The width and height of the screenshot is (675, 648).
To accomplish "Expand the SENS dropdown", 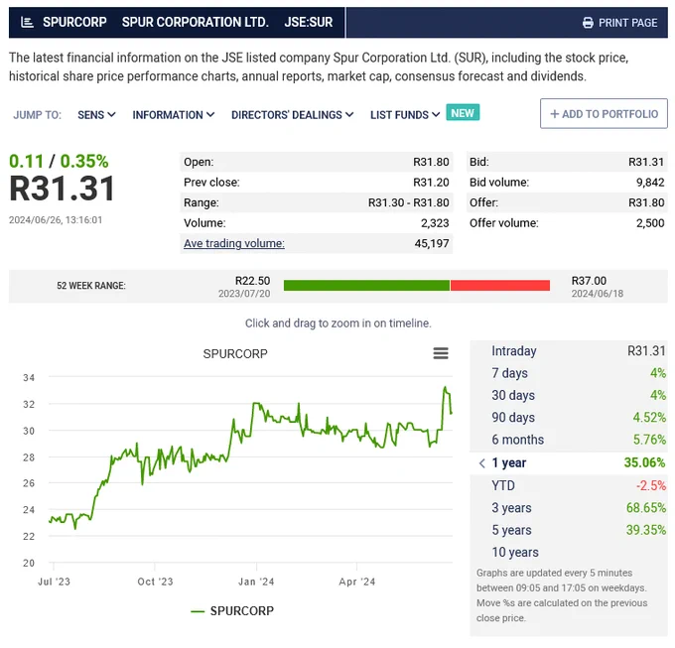I will [x=96, y=115].
